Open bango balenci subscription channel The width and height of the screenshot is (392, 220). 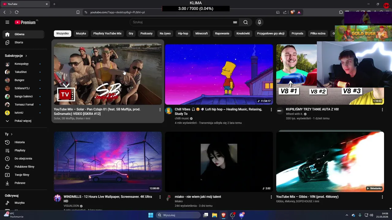click(23, 97)
